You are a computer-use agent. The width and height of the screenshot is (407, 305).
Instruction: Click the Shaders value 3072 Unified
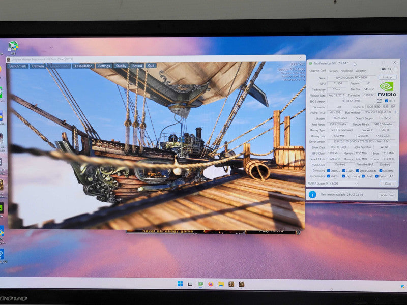[x=340, y=118]
